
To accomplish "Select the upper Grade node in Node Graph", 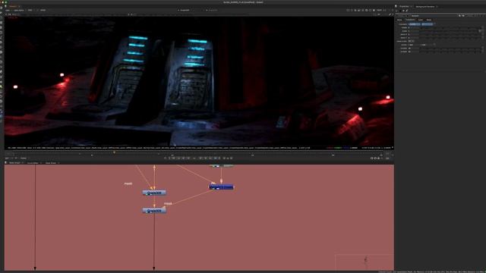I will (x=154, y=193).
